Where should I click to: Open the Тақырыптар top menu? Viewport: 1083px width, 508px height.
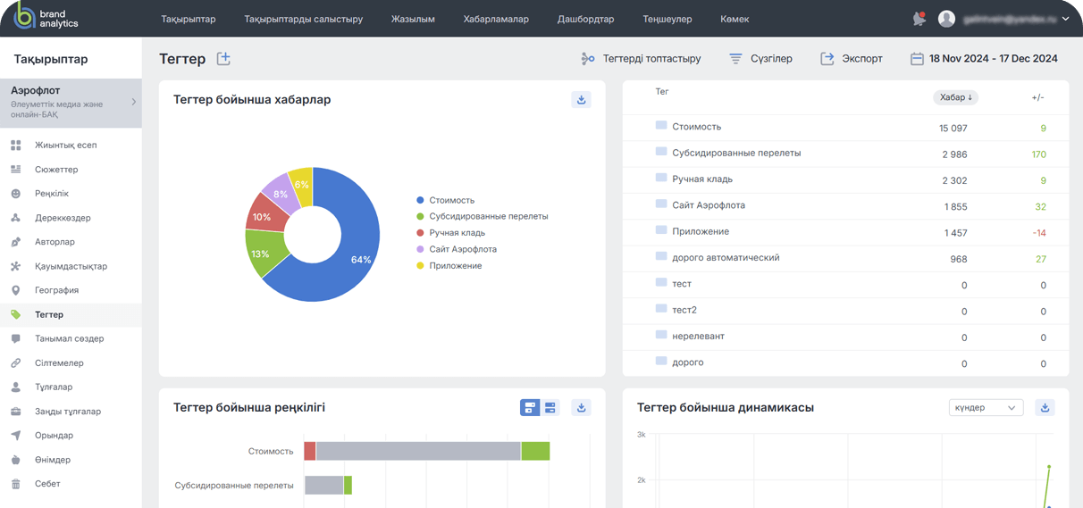click(189, 19)
